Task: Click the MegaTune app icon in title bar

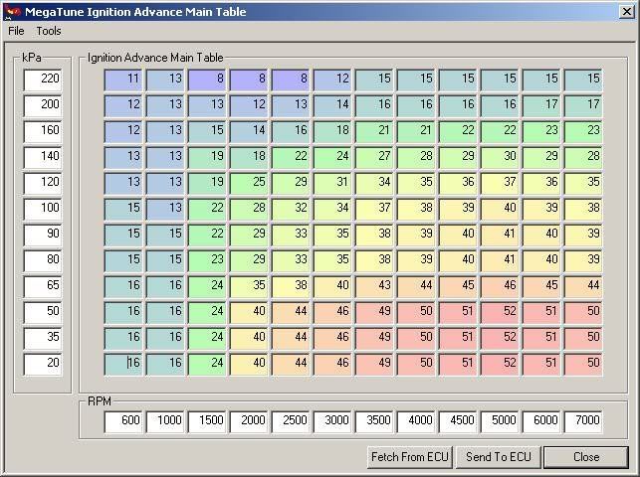Action: pos(12,12)
